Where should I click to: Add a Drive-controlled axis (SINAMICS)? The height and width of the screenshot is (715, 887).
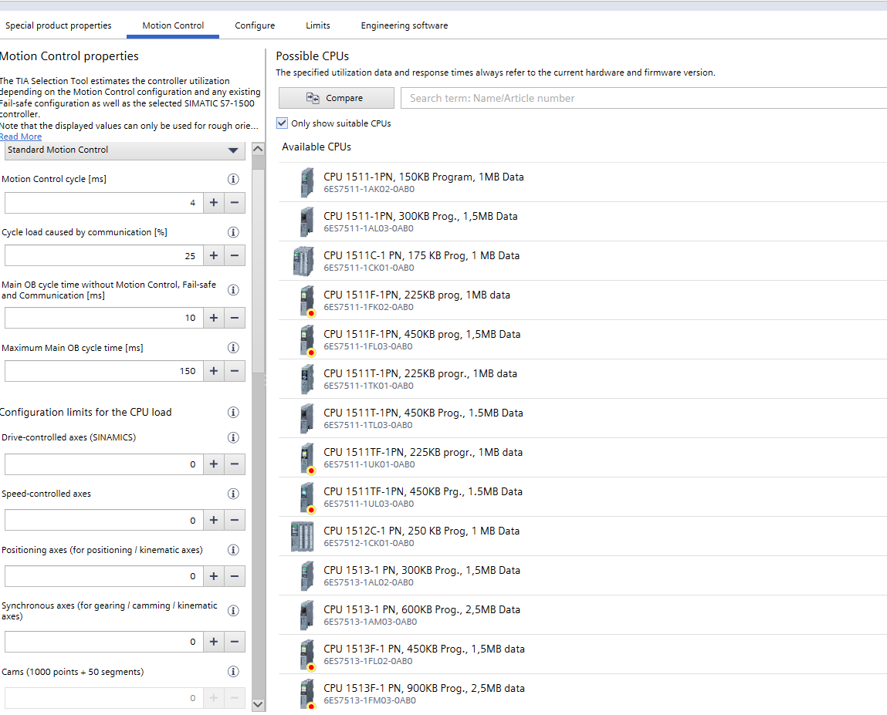coord(214,464)
